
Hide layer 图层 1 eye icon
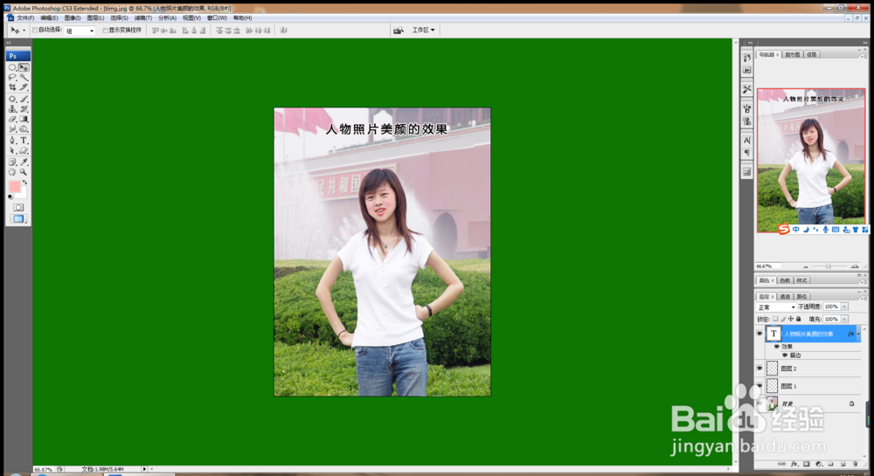click(760, 385)
